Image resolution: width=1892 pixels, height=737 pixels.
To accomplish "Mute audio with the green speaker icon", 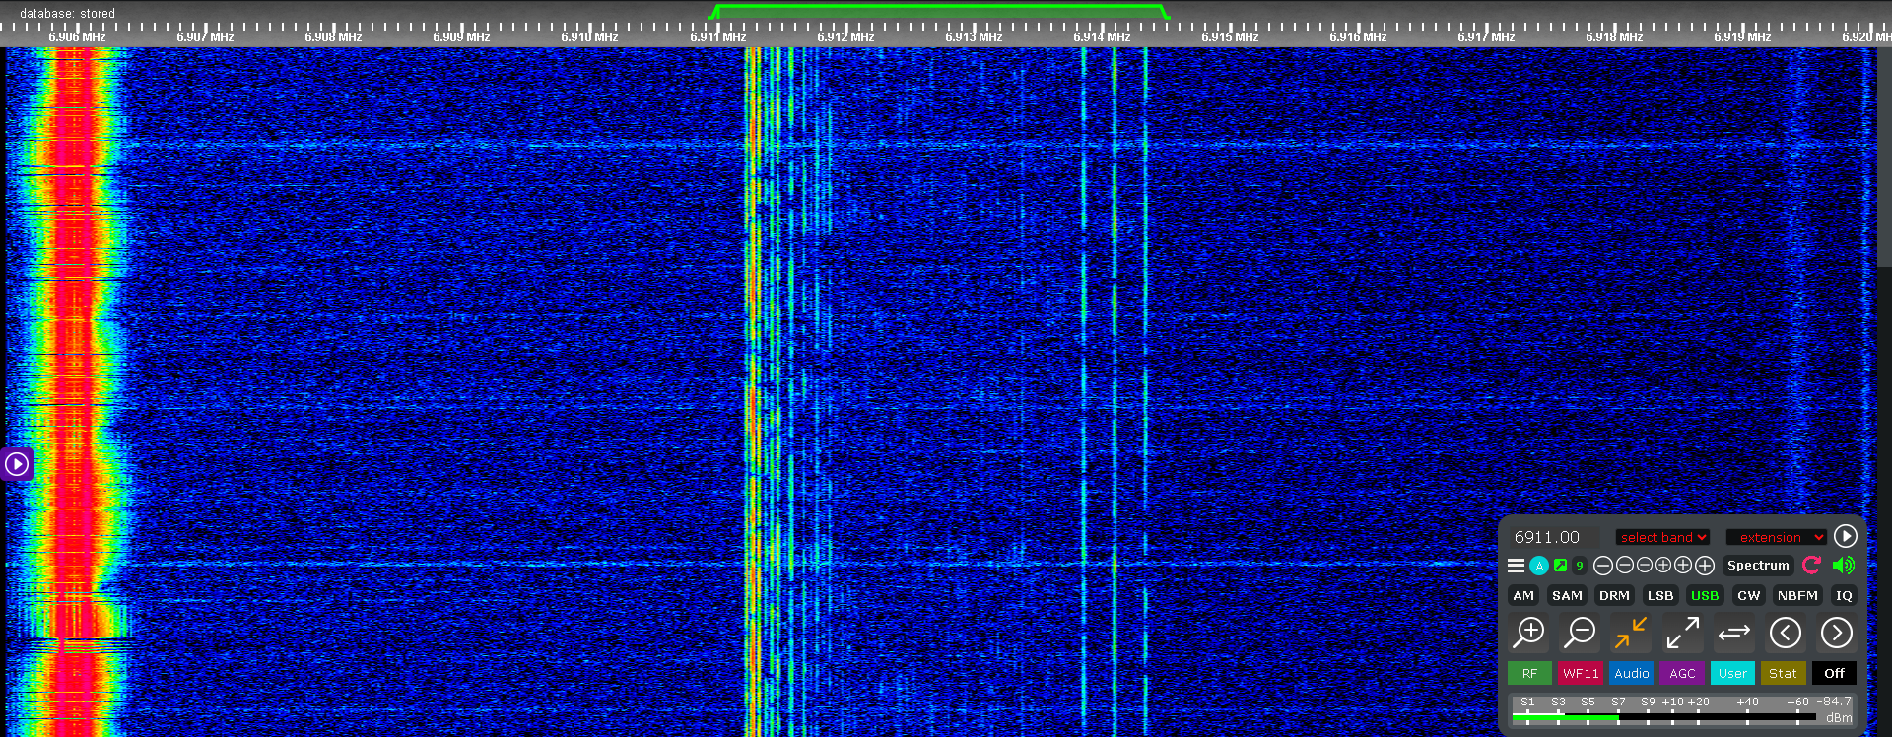I will pos(1843,565).
